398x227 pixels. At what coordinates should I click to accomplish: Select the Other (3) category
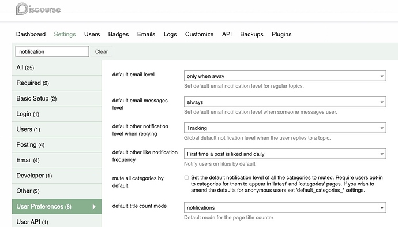coord(57,191)
